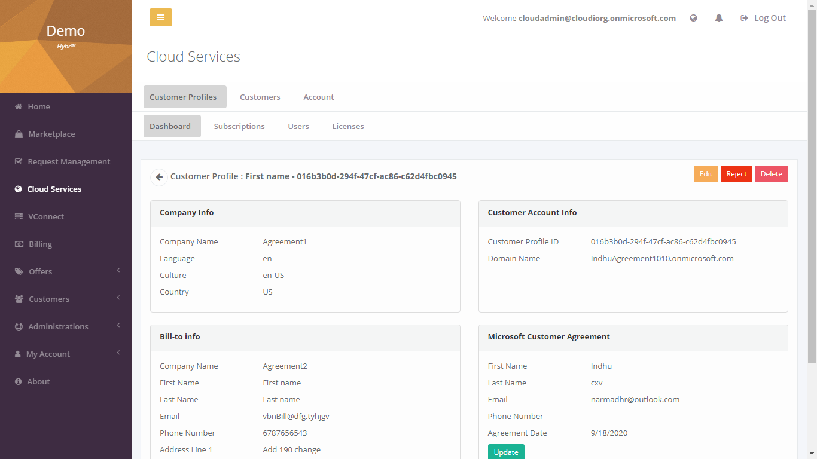Click the Log Out arrow icon
This screenshot has width=817, height=459.
[744, 18]
